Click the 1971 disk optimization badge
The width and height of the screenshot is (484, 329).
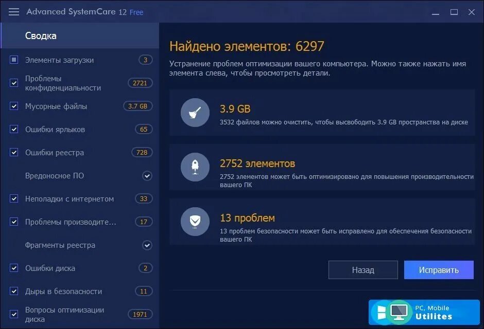tap(140, 314)
